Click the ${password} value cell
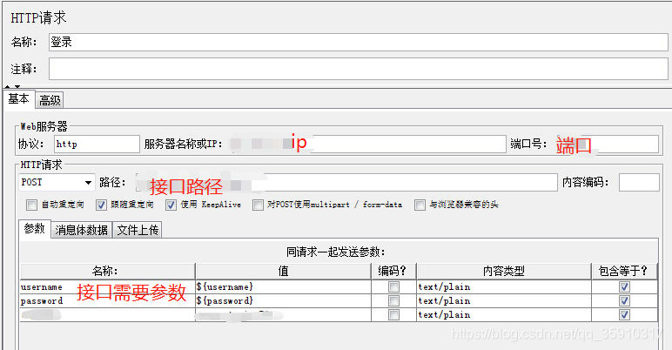Image resolution: width=672 pixels, height=350 pixels. [x=283, y=300]
